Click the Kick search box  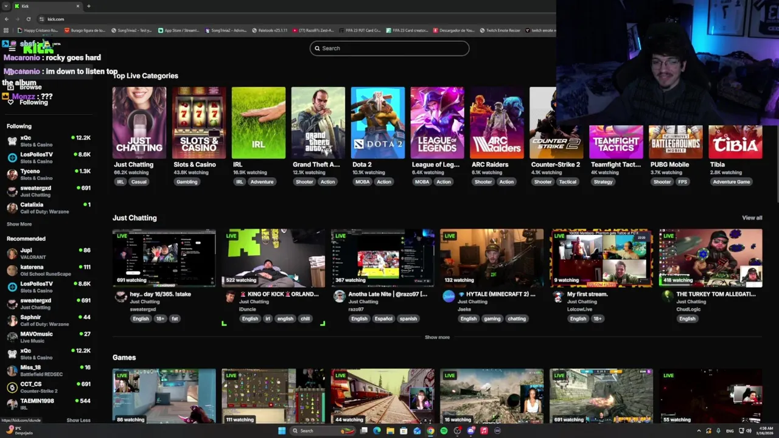click(389, 48)
